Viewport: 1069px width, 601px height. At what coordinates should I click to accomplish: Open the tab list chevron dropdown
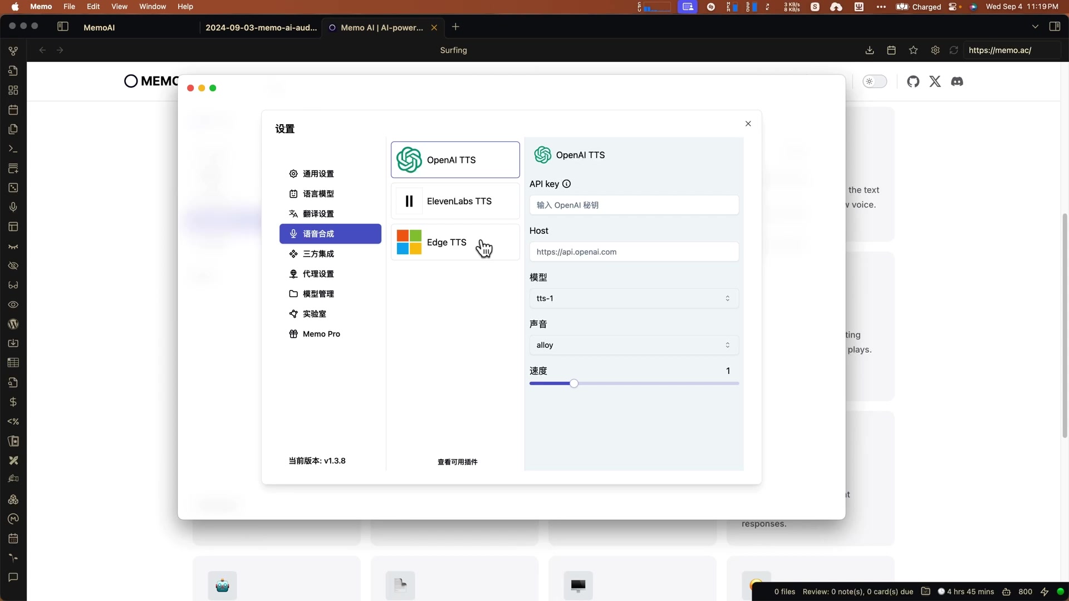[x=1035, y=27]
